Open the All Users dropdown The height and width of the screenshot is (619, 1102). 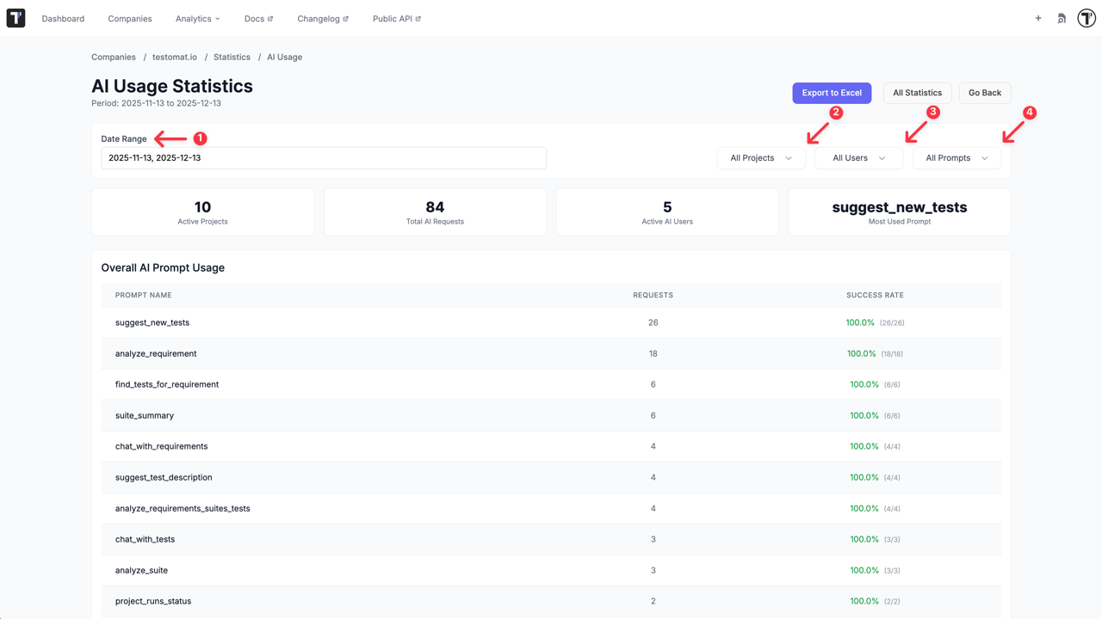(x=858, y=157)
